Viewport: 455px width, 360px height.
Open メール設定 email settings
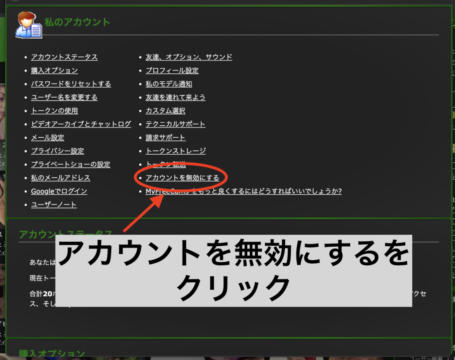[x=47, y=137]
